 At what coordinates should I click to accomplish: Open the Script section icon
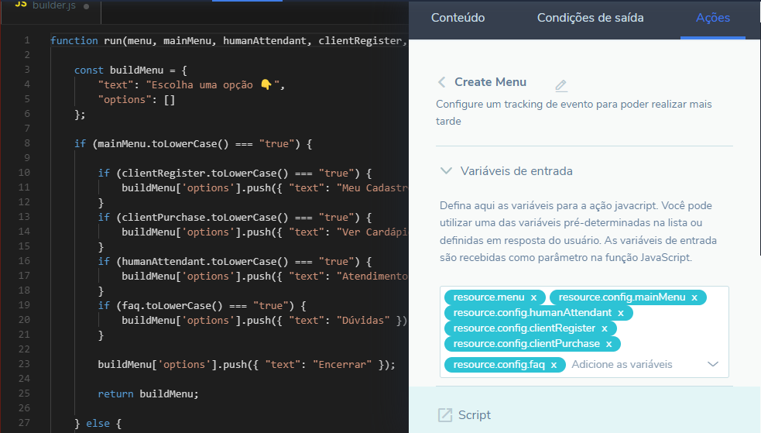click(x=445, y=415)
